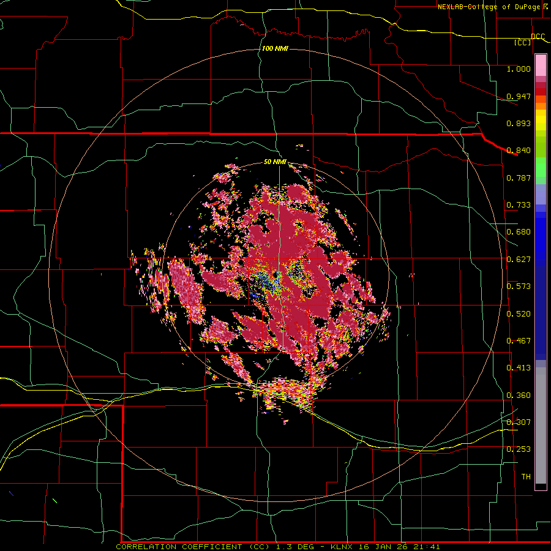
Task: Click the TH threshold label on the scale
Action: (x=526, y=477)
